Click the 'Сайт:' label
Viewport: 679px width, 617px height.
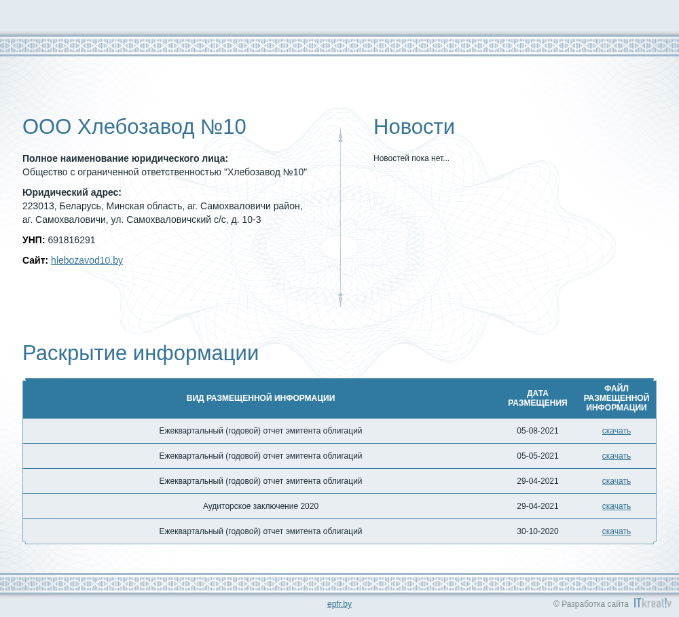coord(35,260)
